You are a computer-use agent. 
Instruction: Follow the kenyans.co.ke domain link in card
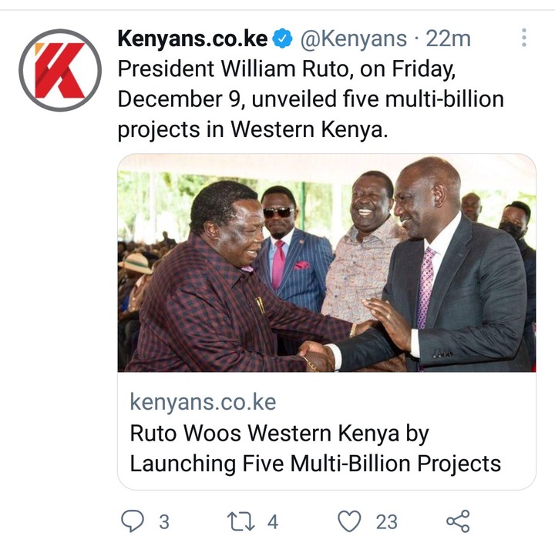203,402
